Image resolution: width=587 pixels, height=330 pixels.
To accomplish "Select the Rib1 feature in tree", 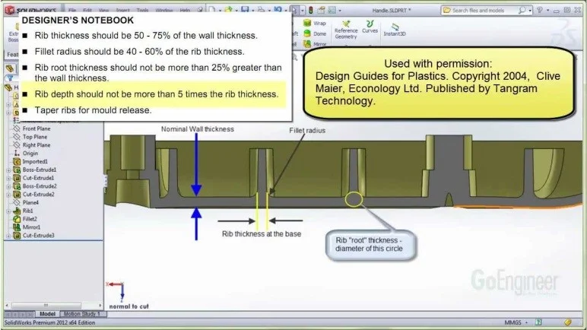I will (x=30, y=211).
